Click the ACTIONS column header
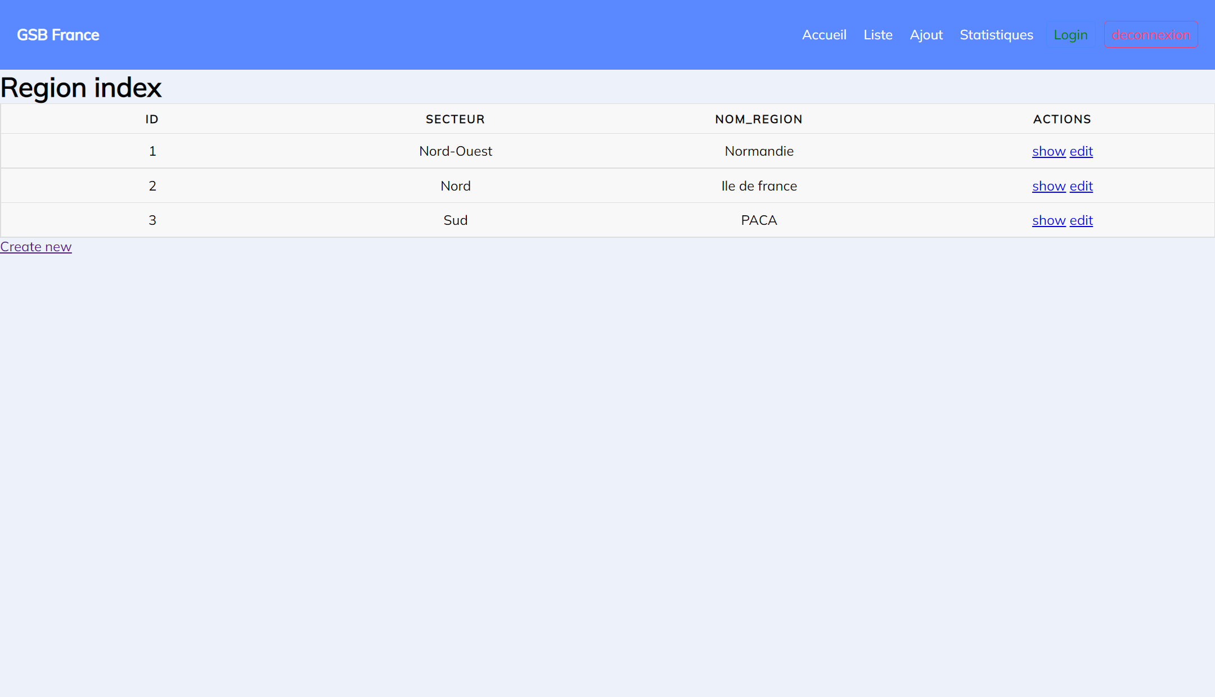 click(x=1061, y=119)
